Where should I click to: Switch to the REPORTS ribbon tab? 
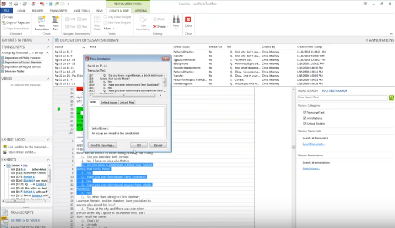click(38, 11)
